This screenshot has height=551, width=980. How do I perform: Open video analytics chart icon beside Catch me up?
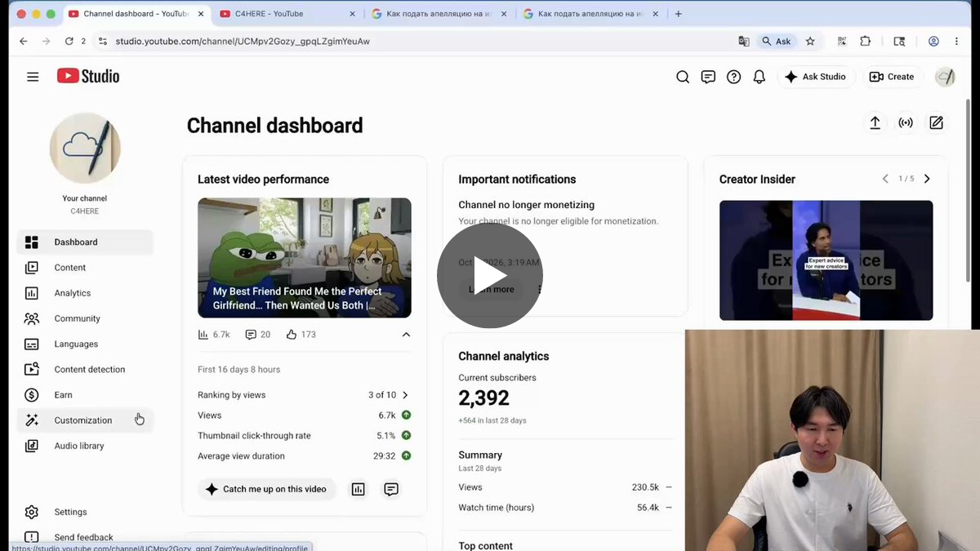point(358,489)
